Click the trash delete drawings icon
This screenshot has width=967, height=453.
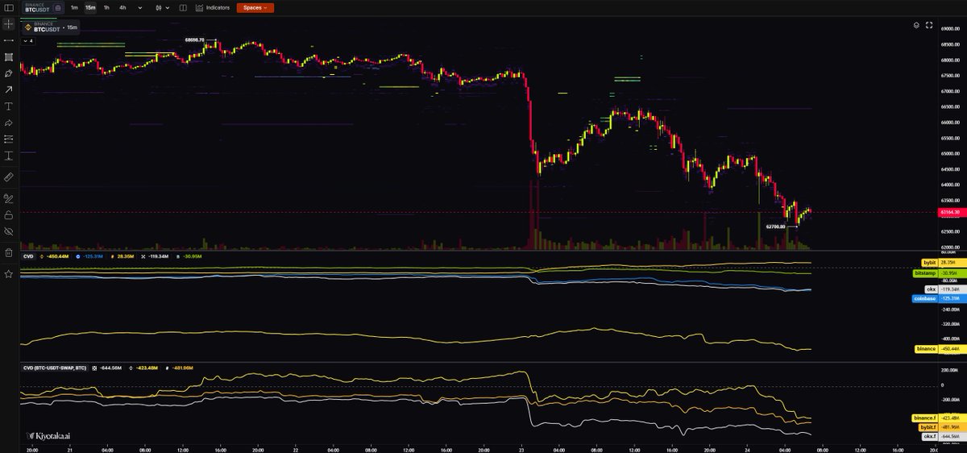8,252
